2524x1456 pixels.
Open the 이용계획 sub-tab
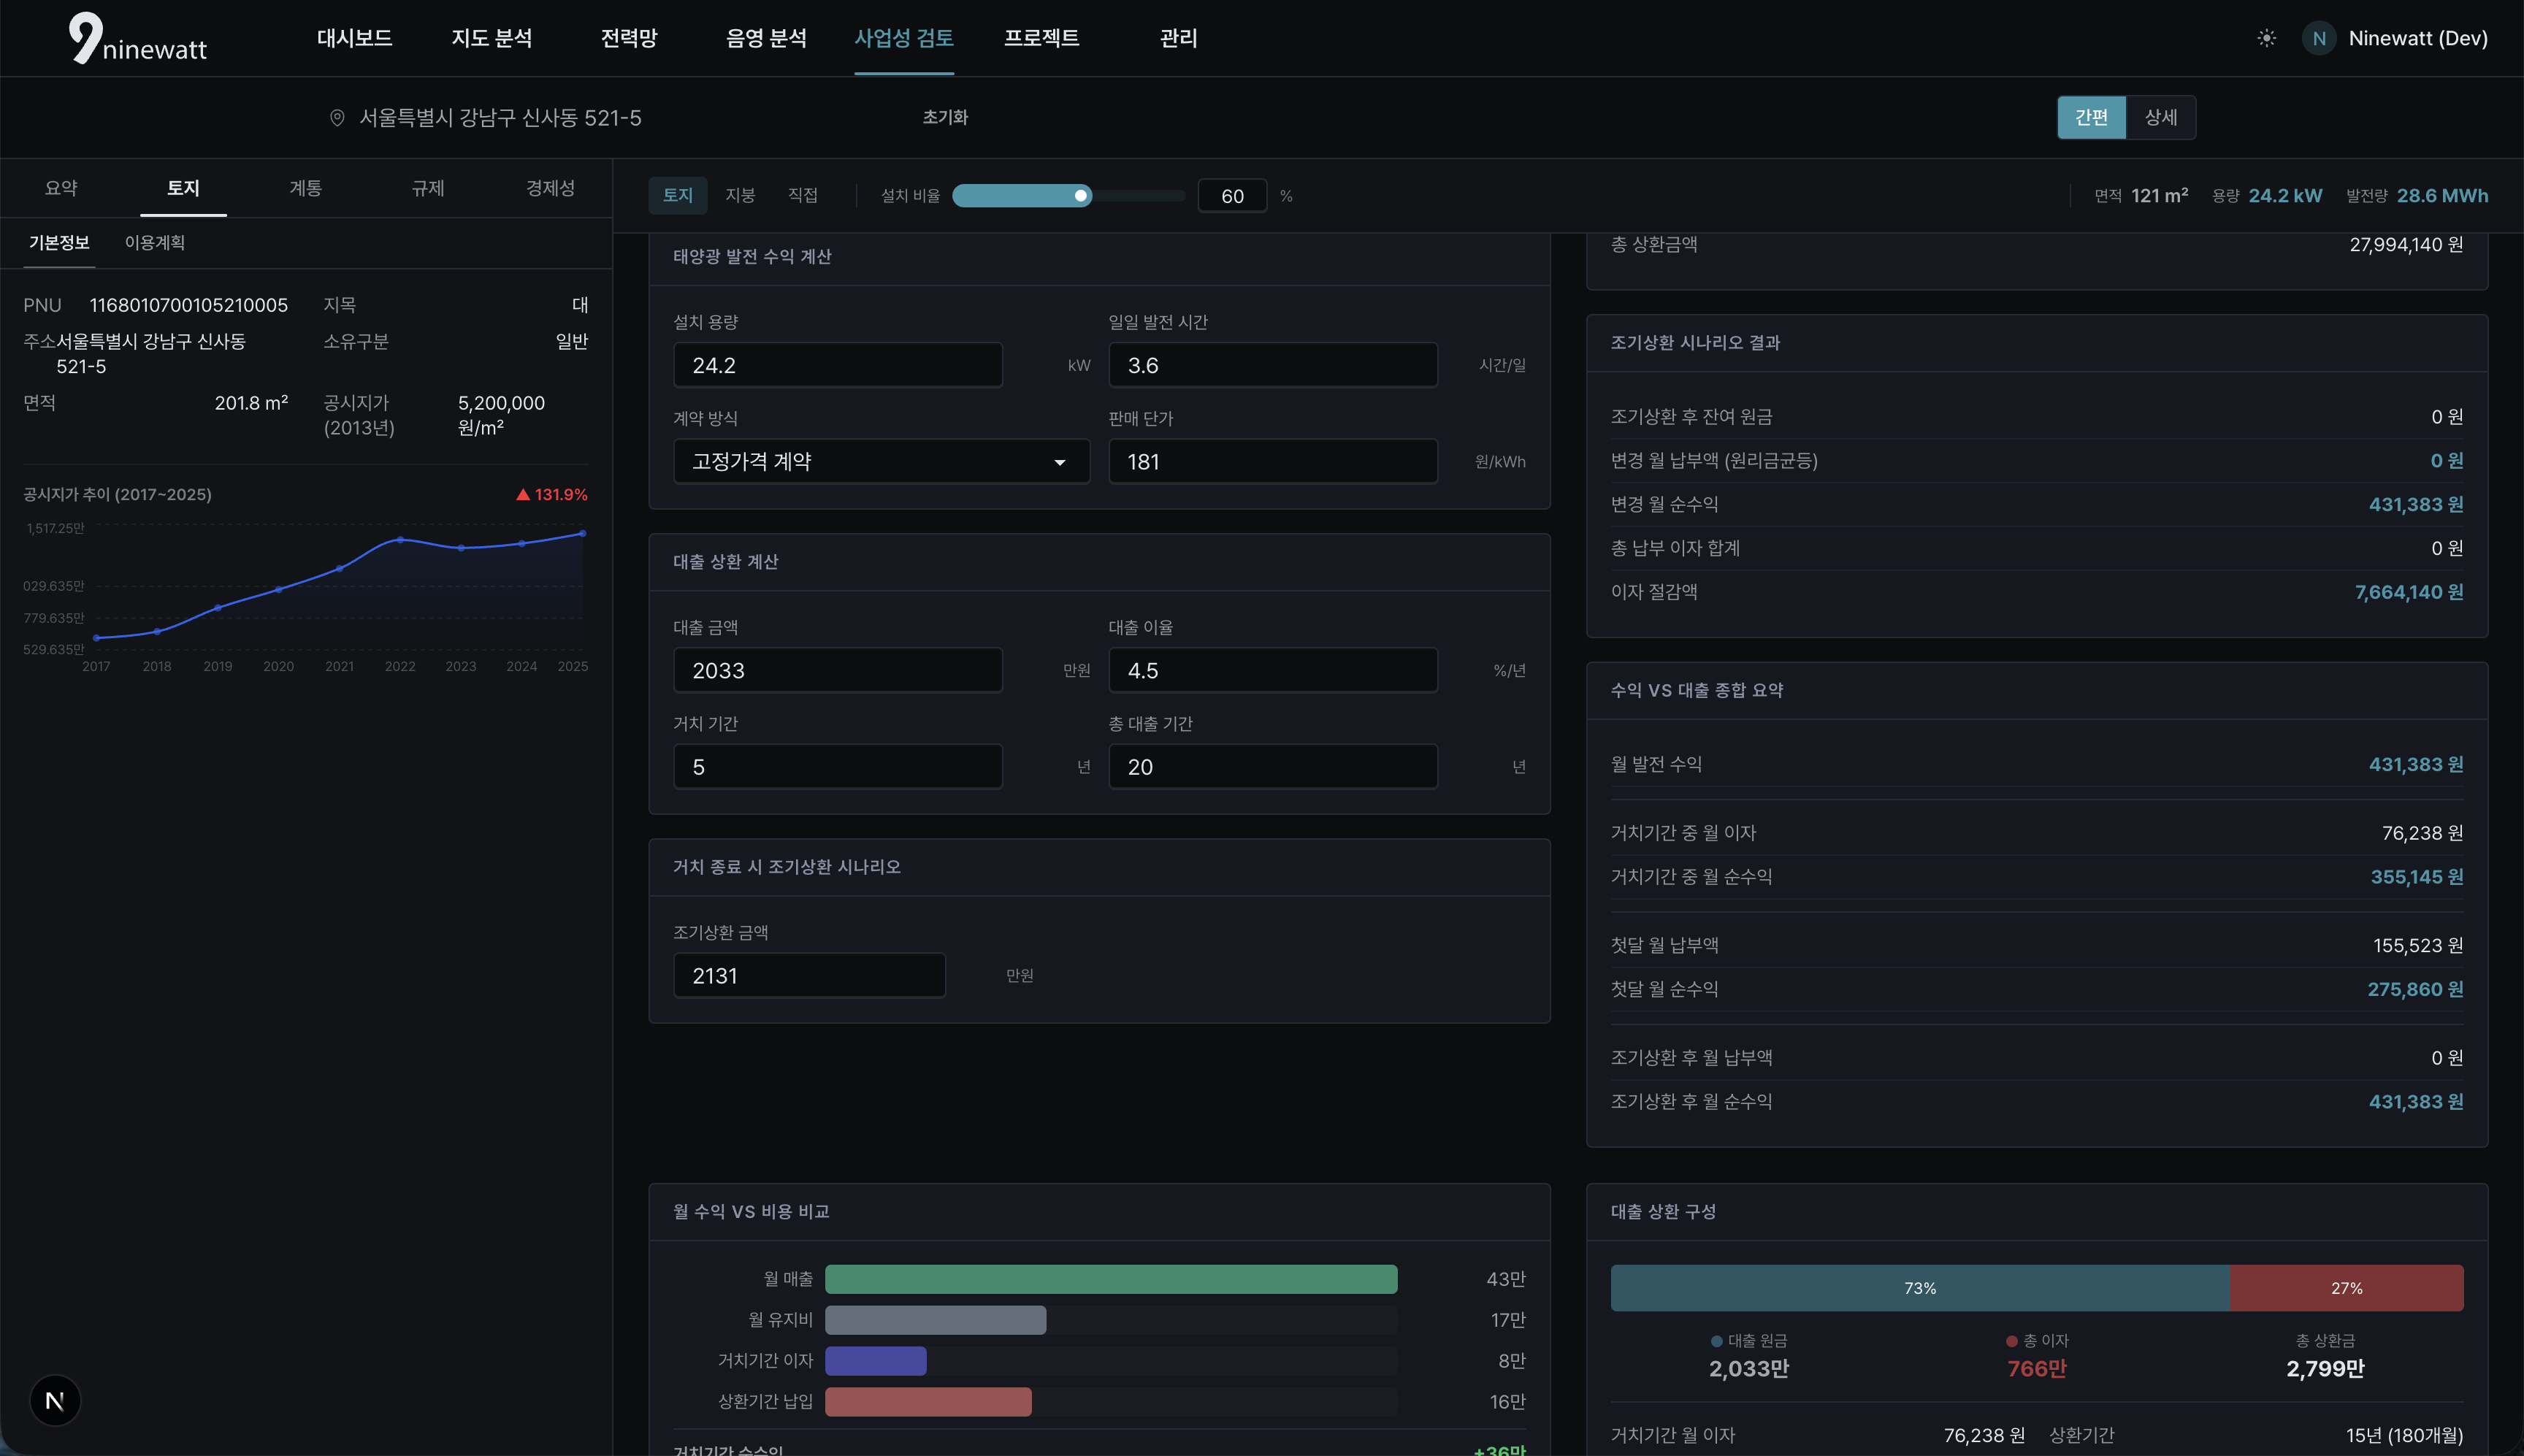pos(155,243)
